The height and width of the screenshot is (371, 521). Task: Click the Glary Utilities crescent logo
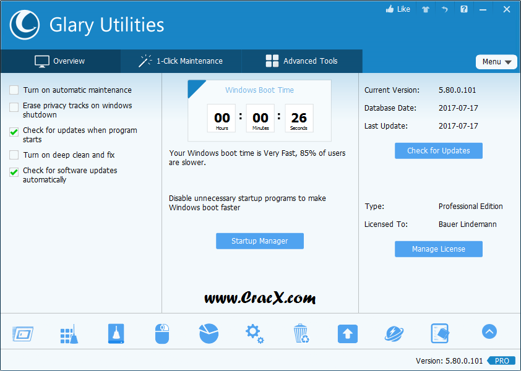[25, 25]
